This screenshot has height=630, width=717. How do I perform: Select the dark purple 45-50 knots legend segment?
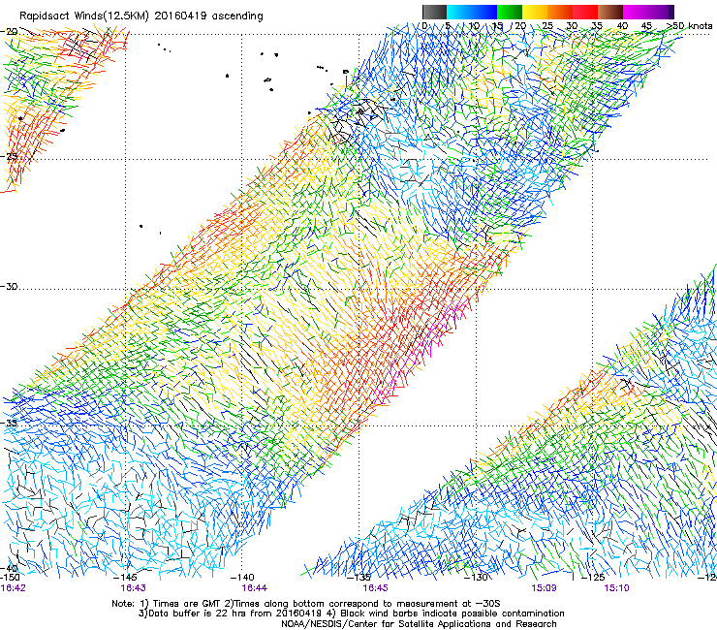(661, 12)
